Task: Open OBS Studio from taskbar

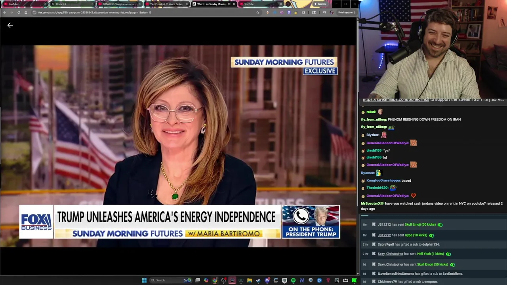Action: point(223,280)
